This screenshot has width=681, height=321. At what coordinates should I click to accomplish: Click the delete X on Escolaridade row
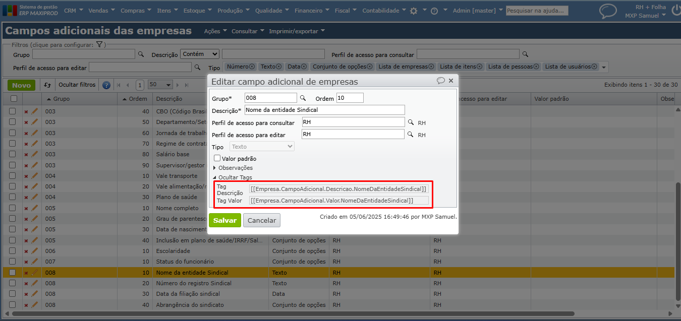point(26,251)
